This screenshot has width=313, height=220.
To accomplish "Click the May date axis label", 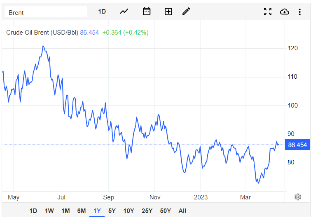I will [x=14, y=197].
